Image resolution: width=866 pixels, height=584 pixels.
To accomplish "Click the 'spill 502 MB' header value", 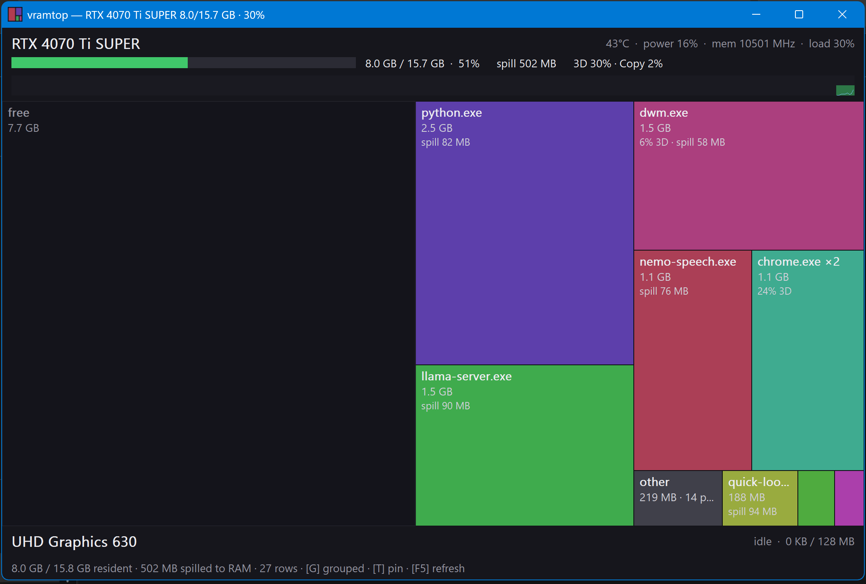I will (x=526, y=64).
